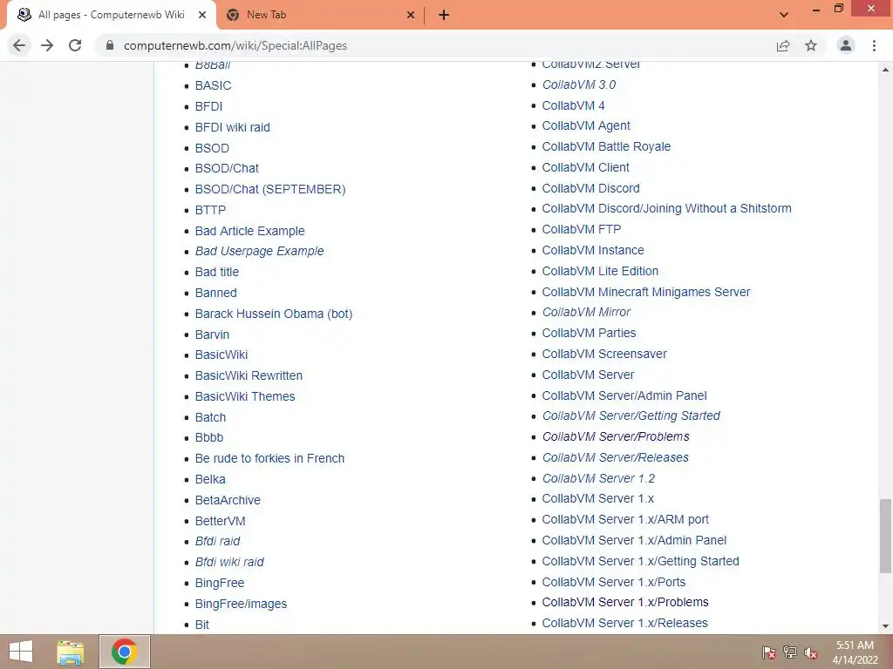Open the BTTP link
The width and height of the screenshot is (893, 669).
211,210
